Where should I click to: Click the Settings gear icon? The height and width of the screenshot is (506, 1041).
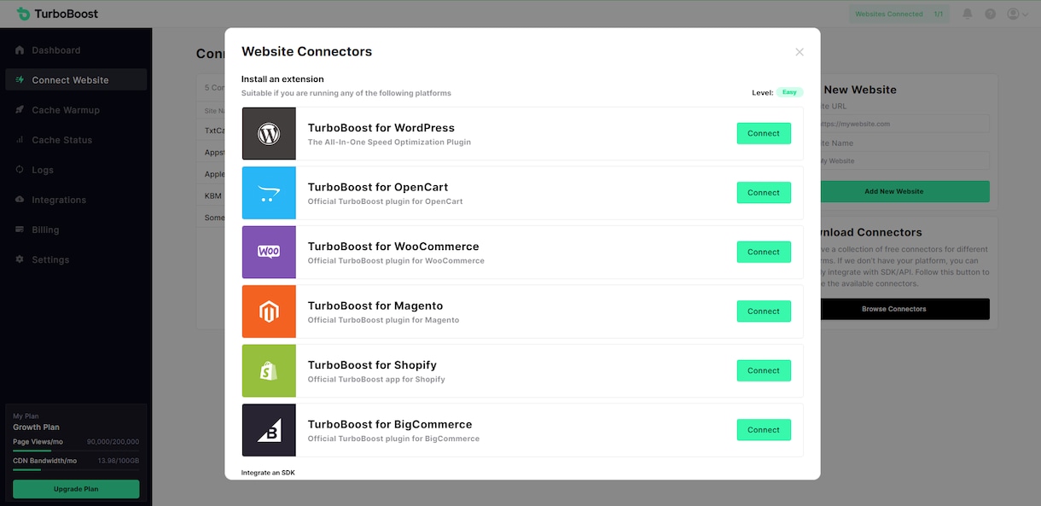20,259
